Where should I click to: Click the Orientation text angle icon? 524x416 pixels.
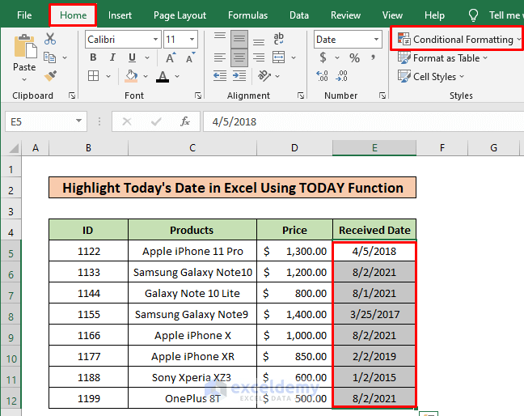264,76
